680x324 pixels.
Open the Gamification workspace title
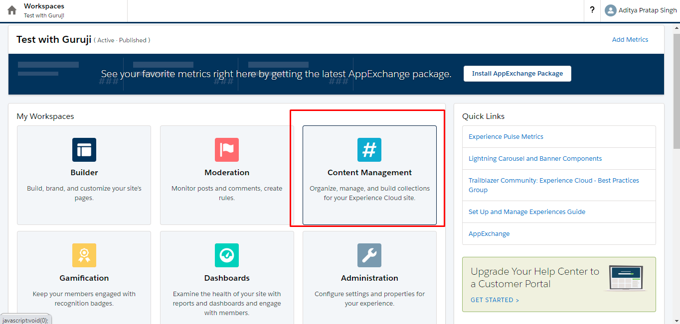(84, 278)
